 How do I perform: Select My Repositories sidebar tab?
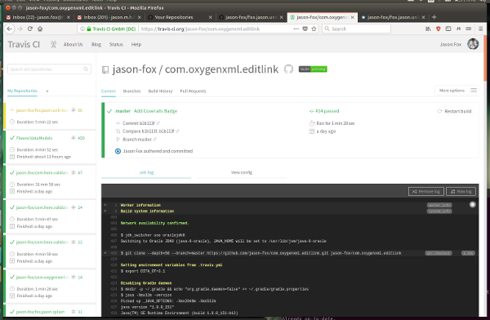(22, 91)
